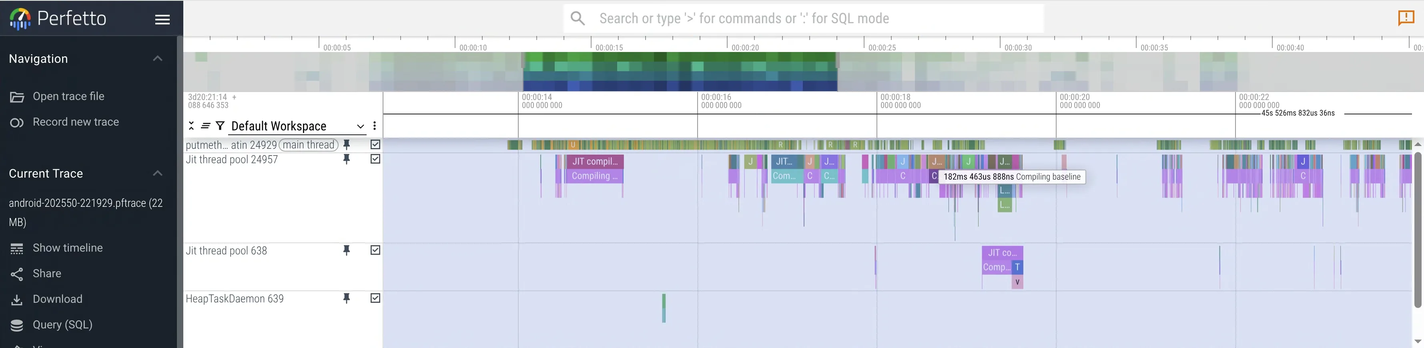1424x348 pixels.
Task: Focus the search and commands box
Action: click(x=804, y=19)
